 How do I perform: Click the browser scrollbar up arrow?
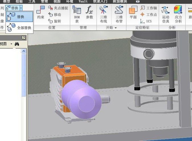click(24, 51)
